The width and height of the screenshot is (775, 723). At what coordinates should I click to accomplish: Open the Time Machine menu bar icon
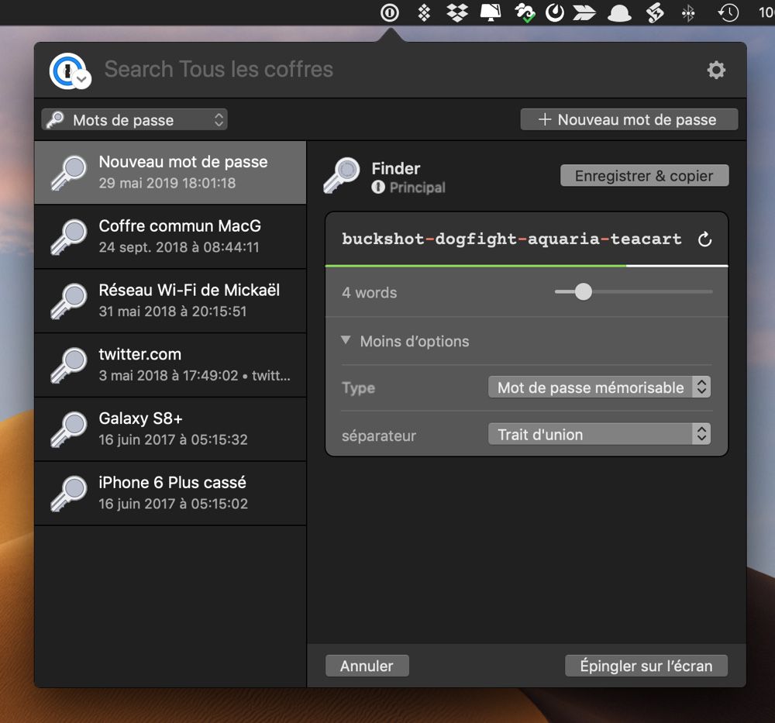728,13
